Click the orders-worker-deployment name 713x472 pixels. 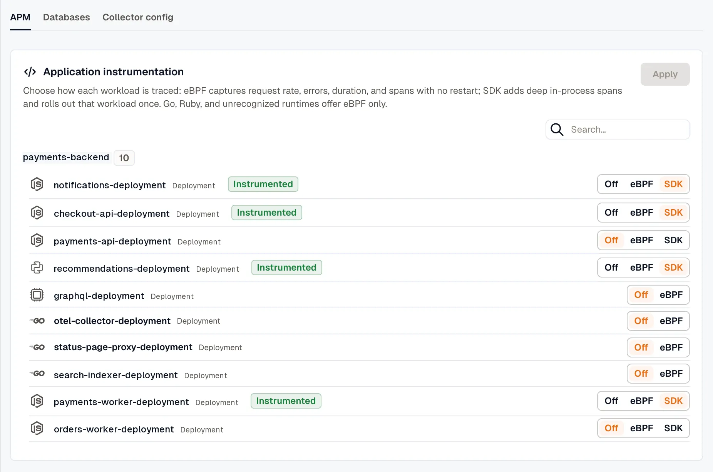(x=114, y=429)
